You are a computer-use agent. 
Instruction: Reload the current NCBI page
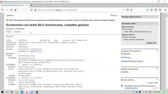pyautogui.click(x=11, y=10)
